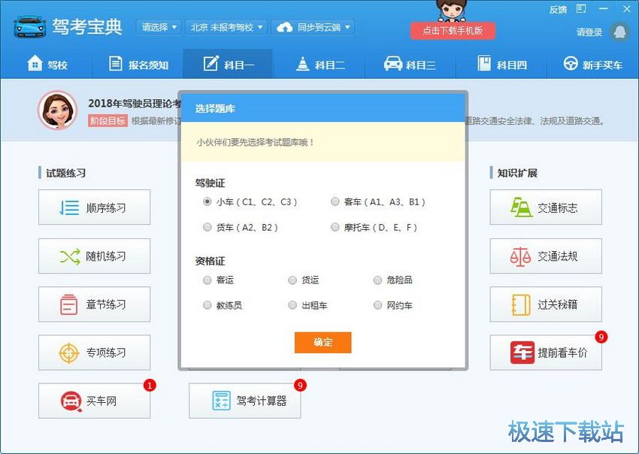Click the cloud sync icon
The width and height of the screenshot is (639, 454).
[x=284, y=27]
